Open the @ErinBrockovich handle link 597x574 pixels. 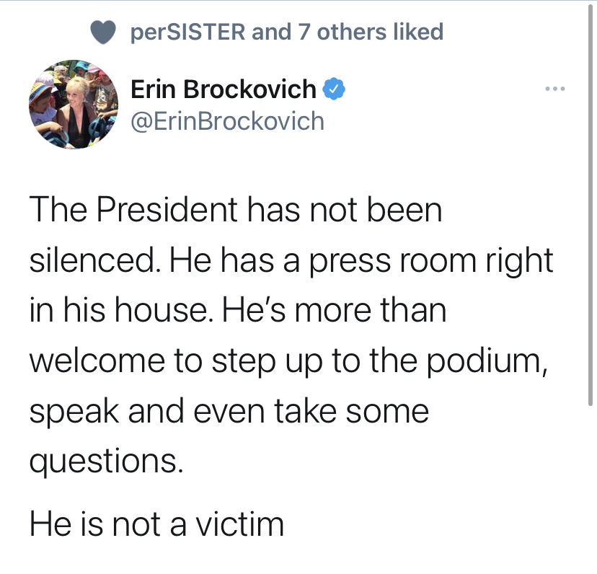click(227, 120)
